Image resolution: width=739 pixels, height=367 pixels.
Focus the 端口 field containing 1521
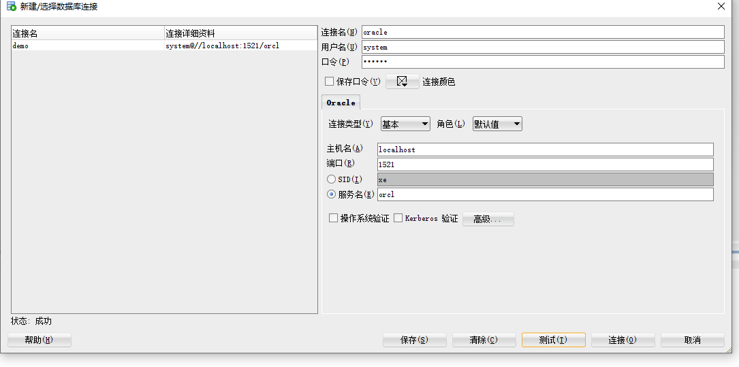(546, 164)
